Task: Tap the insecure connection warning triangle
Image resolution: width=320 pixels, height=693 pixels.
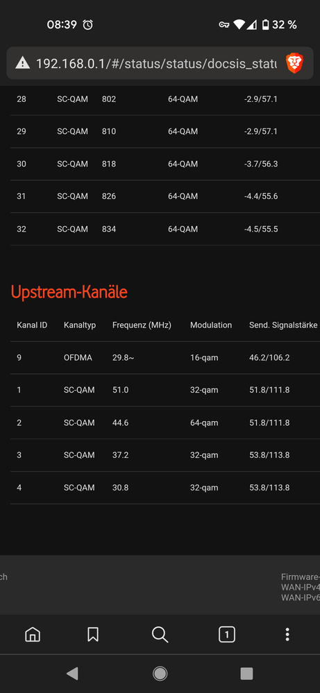Action: (x=22, y=63)
